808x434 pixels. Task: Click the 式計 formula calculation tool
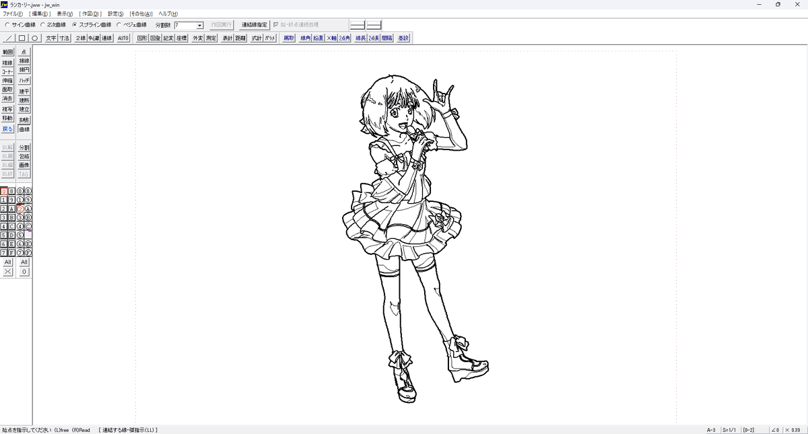[x=257, y=38]
